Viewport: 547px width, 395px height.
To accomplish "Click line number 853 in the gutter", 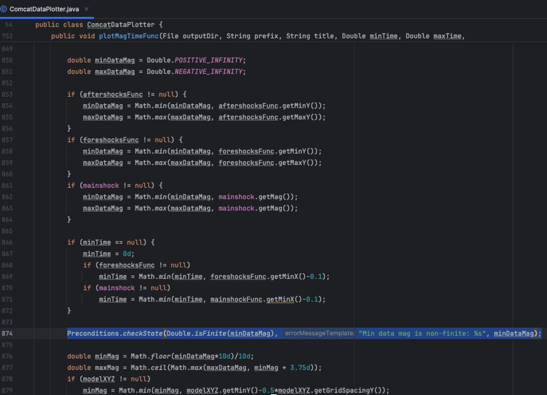I will click(x=7, y=95).
